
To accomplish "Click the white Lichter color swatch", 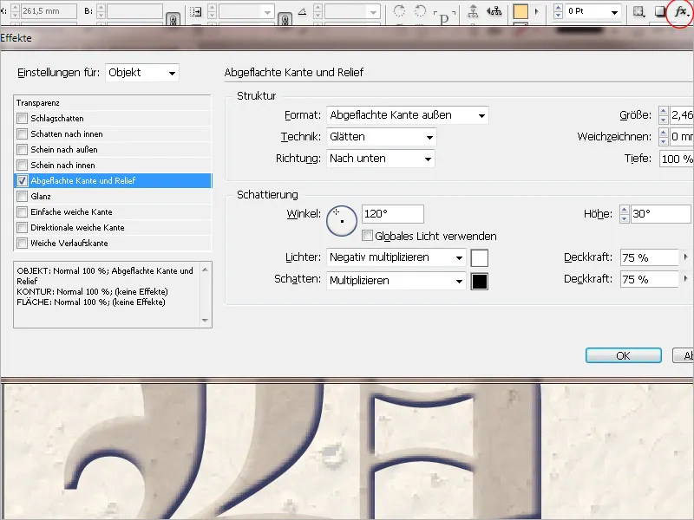I will 480,258.
